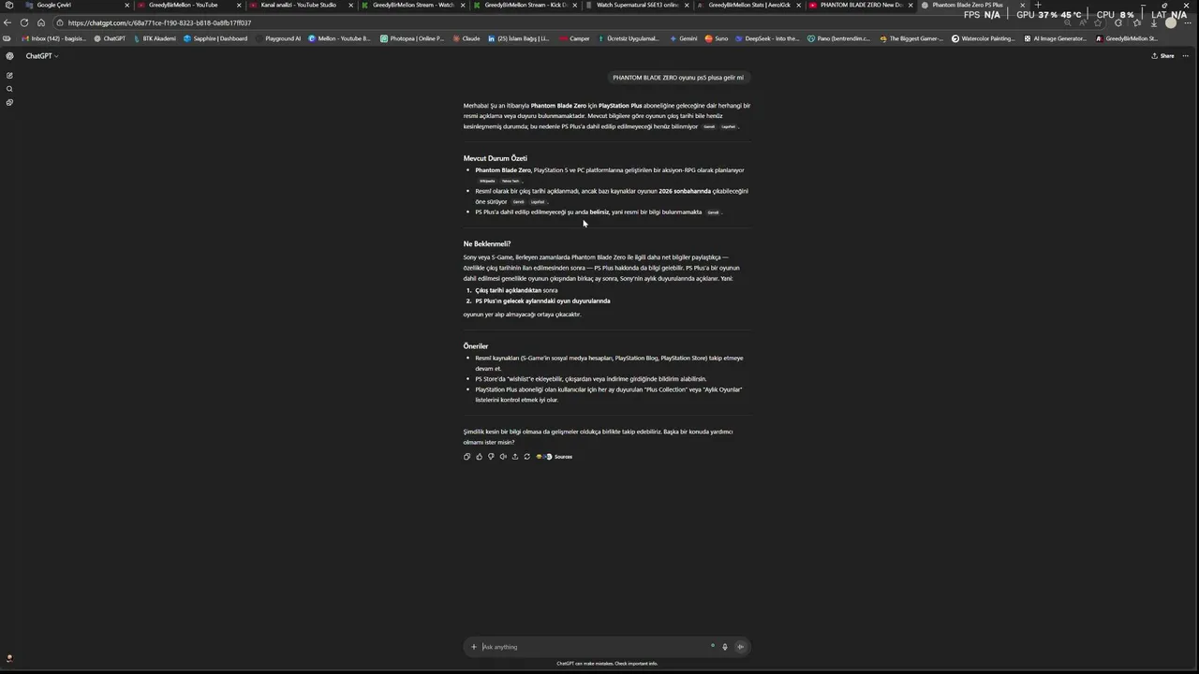Open the Suno bookmark
Screen dimensions: 1199x674
click(x=717, y=38)
